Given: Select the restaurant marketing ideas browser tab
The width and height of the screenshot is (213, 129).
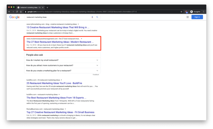Looking at the screenshot, I should click(30, 7).
